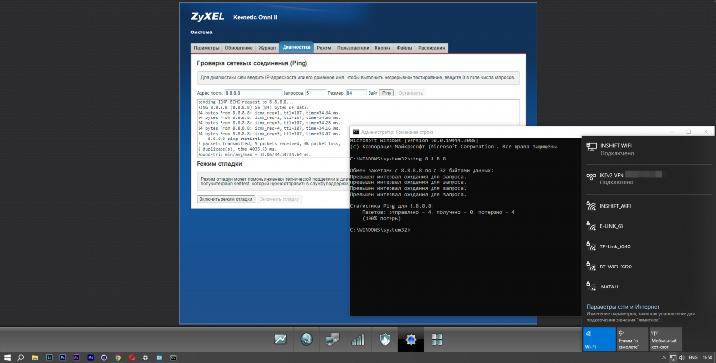
Task: Click the taskbar clock
Action: (x=706, y=358)
